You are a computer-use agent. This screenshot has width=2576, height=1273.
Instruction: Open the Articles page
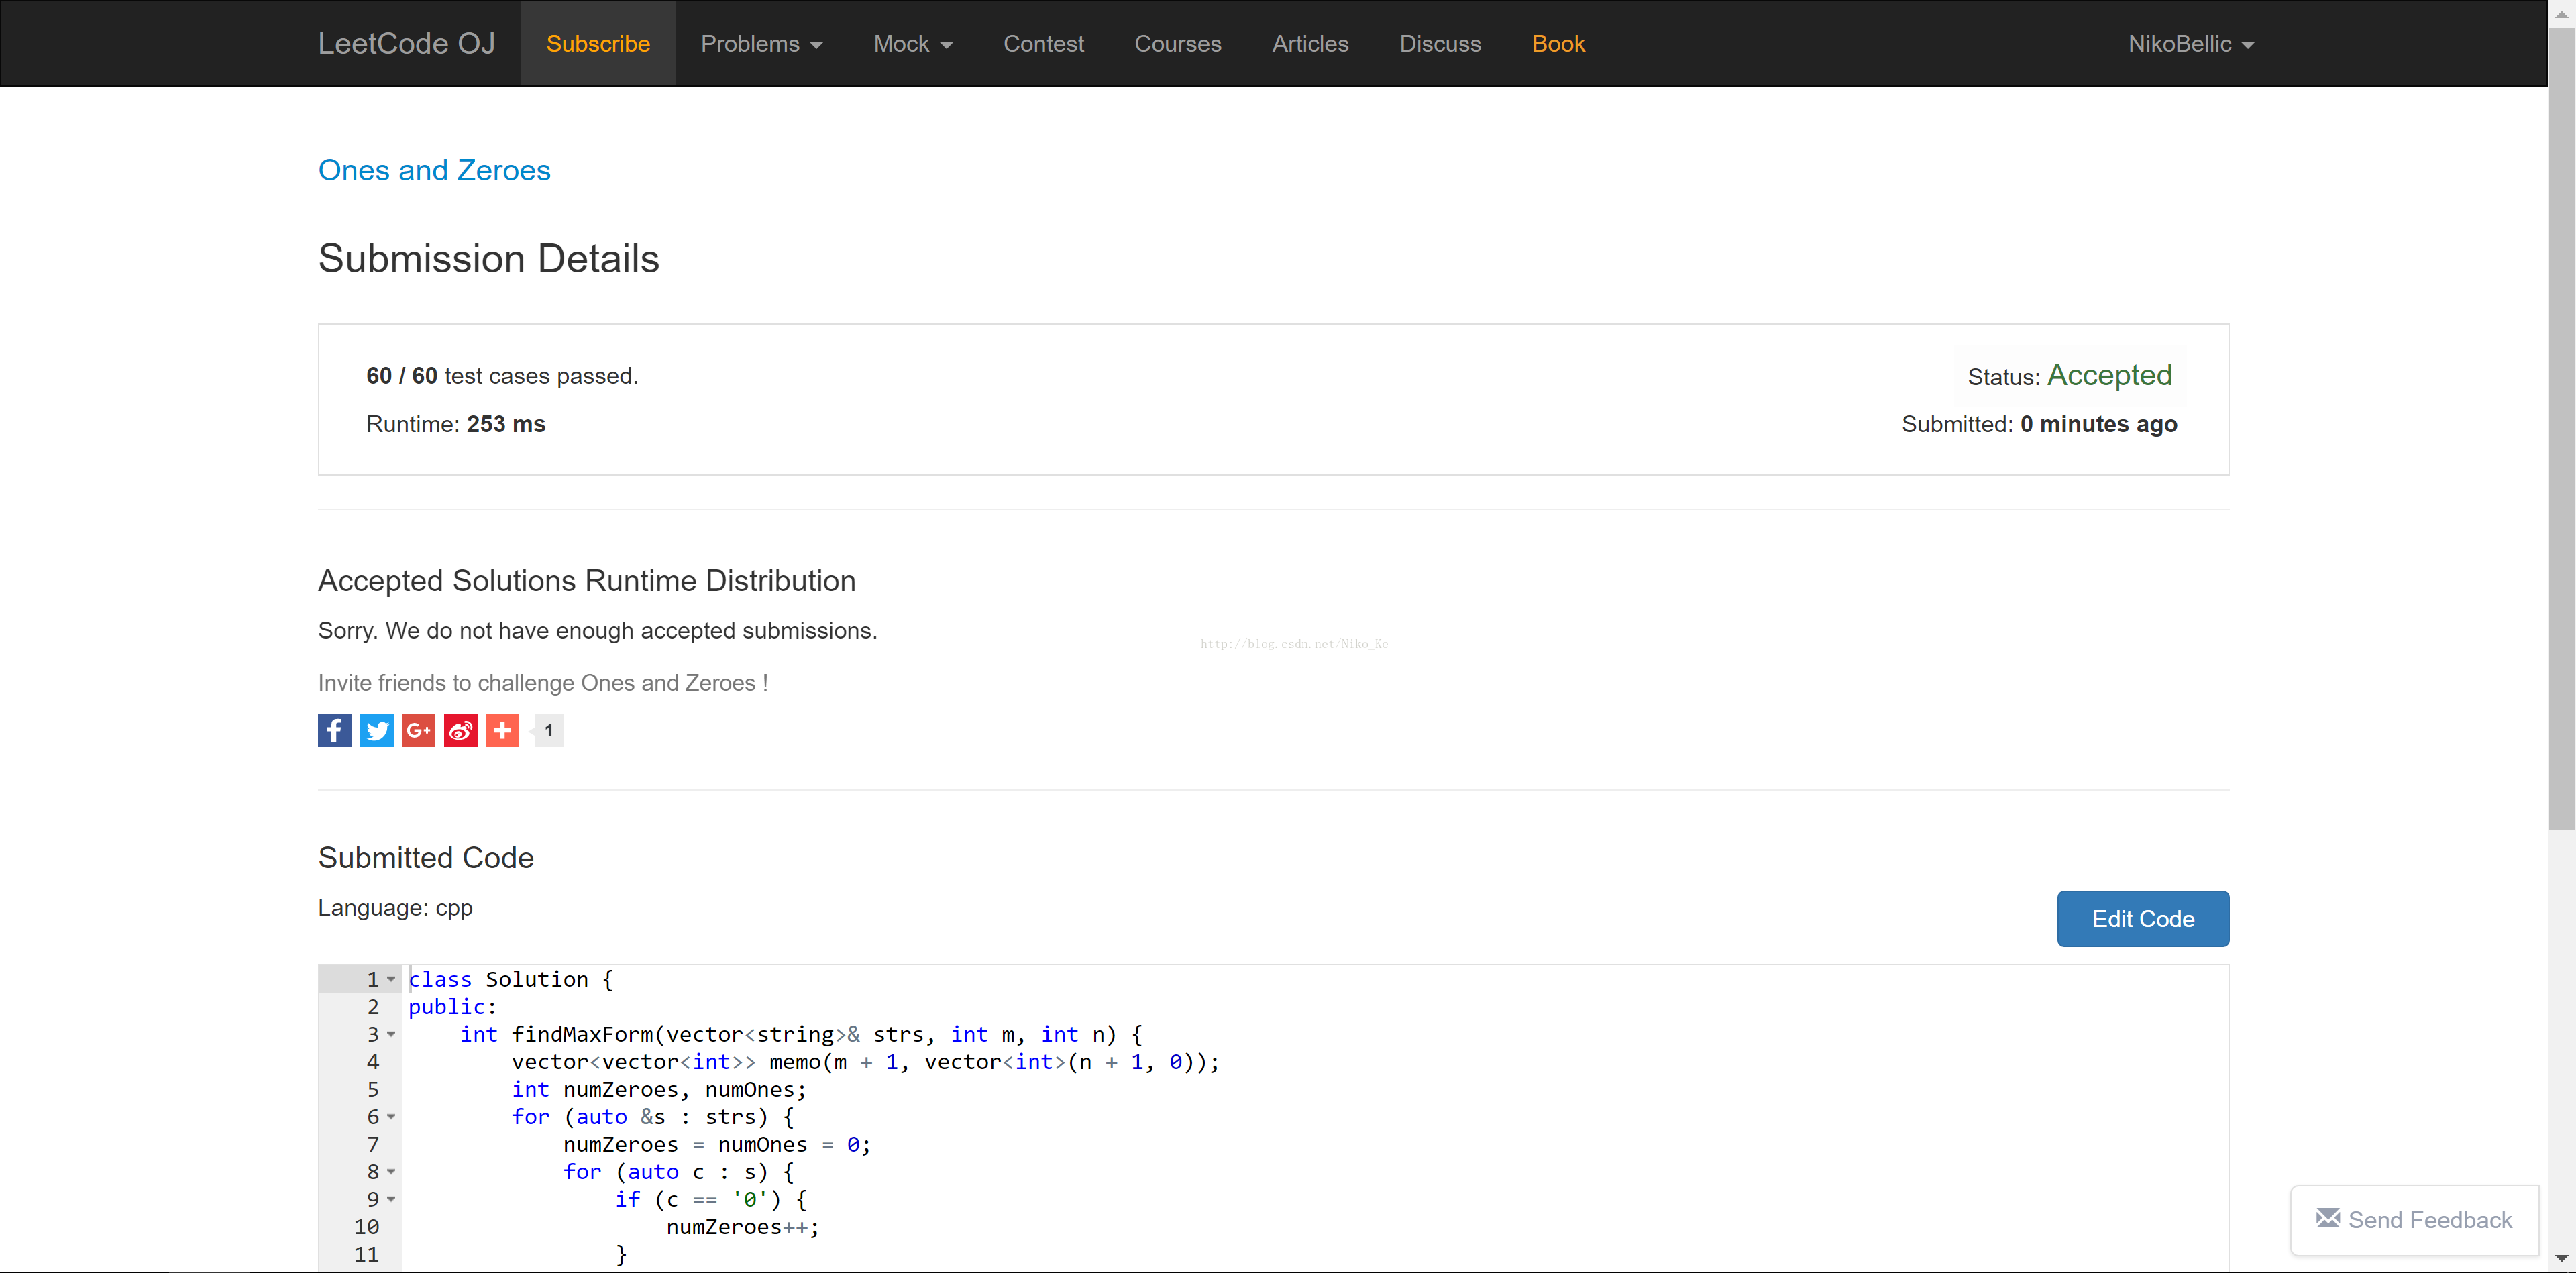(1310, 44)
